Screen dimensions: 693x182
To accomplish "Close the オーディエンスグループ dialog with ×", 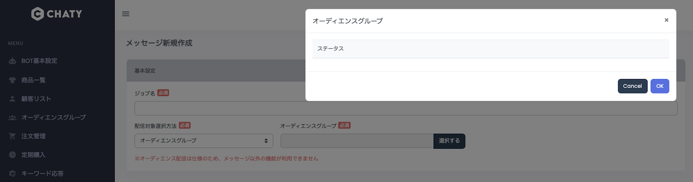I will (667, 20).
